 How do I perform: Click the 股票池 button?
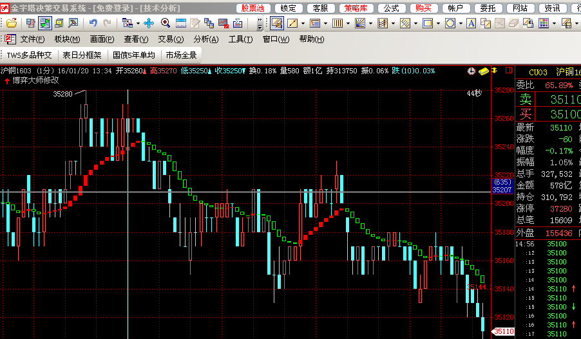252,8
